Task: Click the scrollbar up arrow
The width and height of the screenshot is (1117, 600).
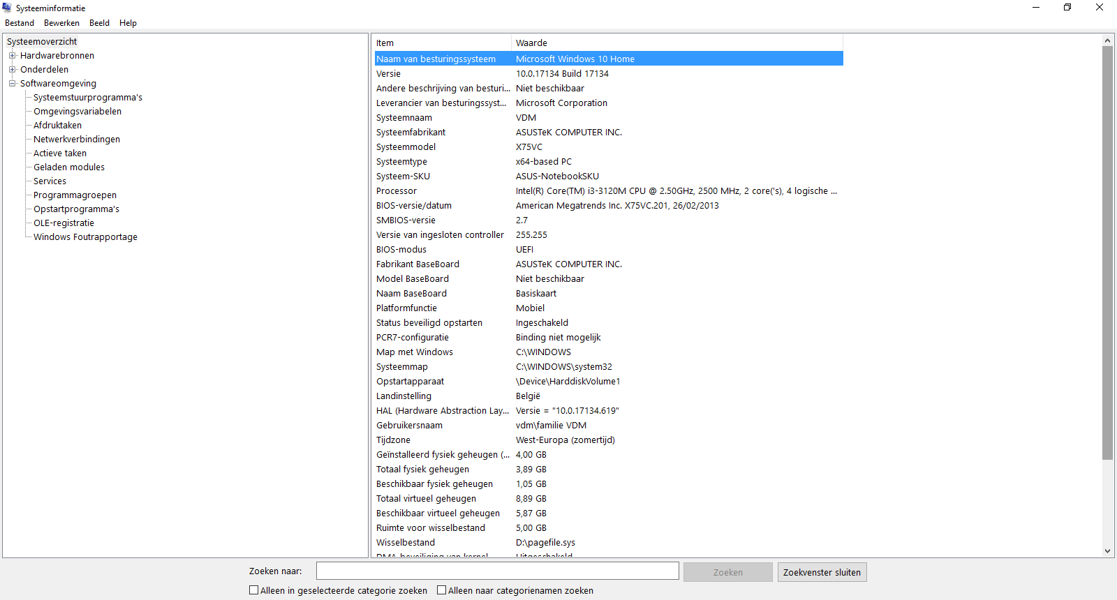Action: point(1107,40)
